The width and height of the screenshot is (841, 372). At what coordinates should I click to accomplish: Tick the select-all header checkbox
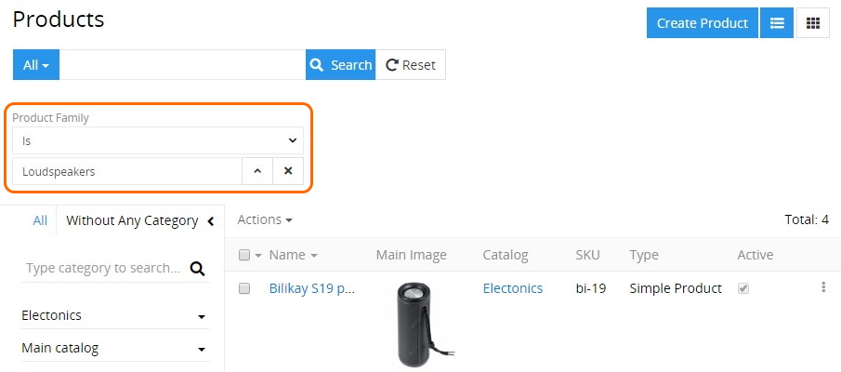[244, 256]
